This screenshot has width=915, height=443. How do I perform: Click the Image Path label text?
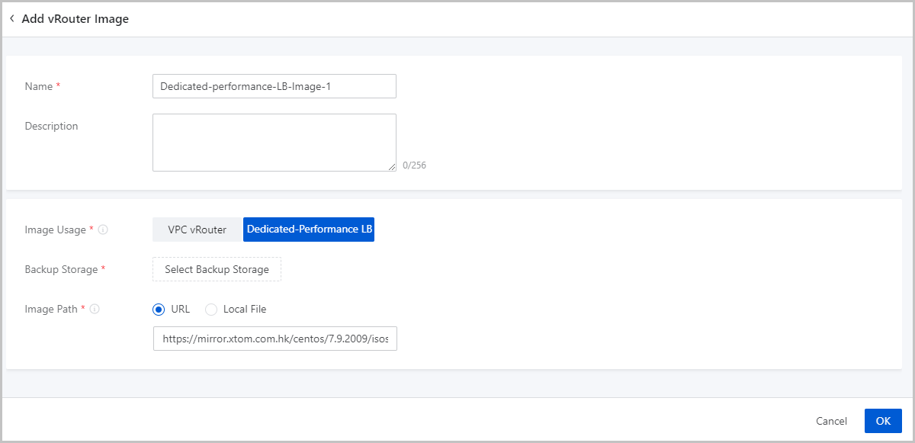click(51, 310)
